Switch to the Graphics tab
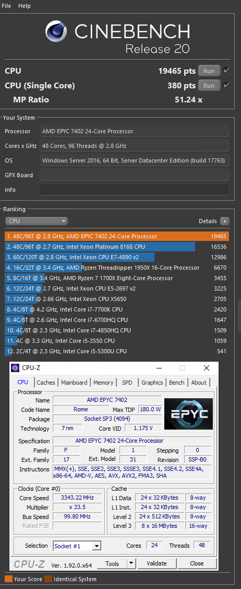The height and width of the screenshot is (589, 241). click(x=152, y=383)
